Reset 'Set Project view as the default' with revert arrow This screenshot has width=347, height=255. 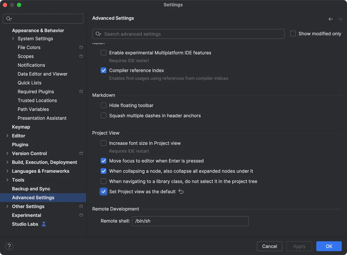180,191
